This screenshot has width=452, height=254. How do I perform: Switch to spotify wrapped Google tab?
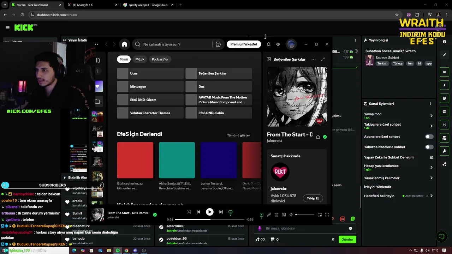(x=148, y=5)
